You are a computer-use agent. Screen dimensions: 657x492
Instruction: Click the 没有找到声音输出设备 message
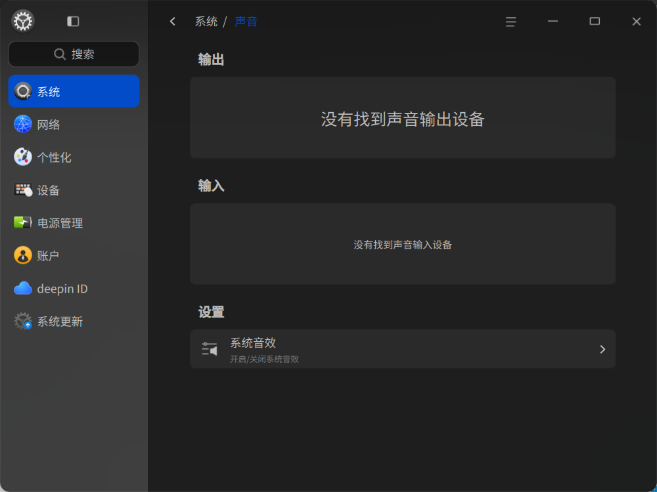tap(403, 119)
